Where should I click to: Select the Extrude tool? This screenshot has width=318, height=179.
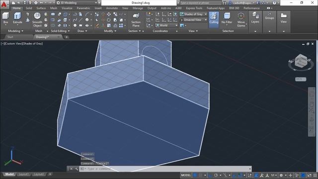[17, 18]
